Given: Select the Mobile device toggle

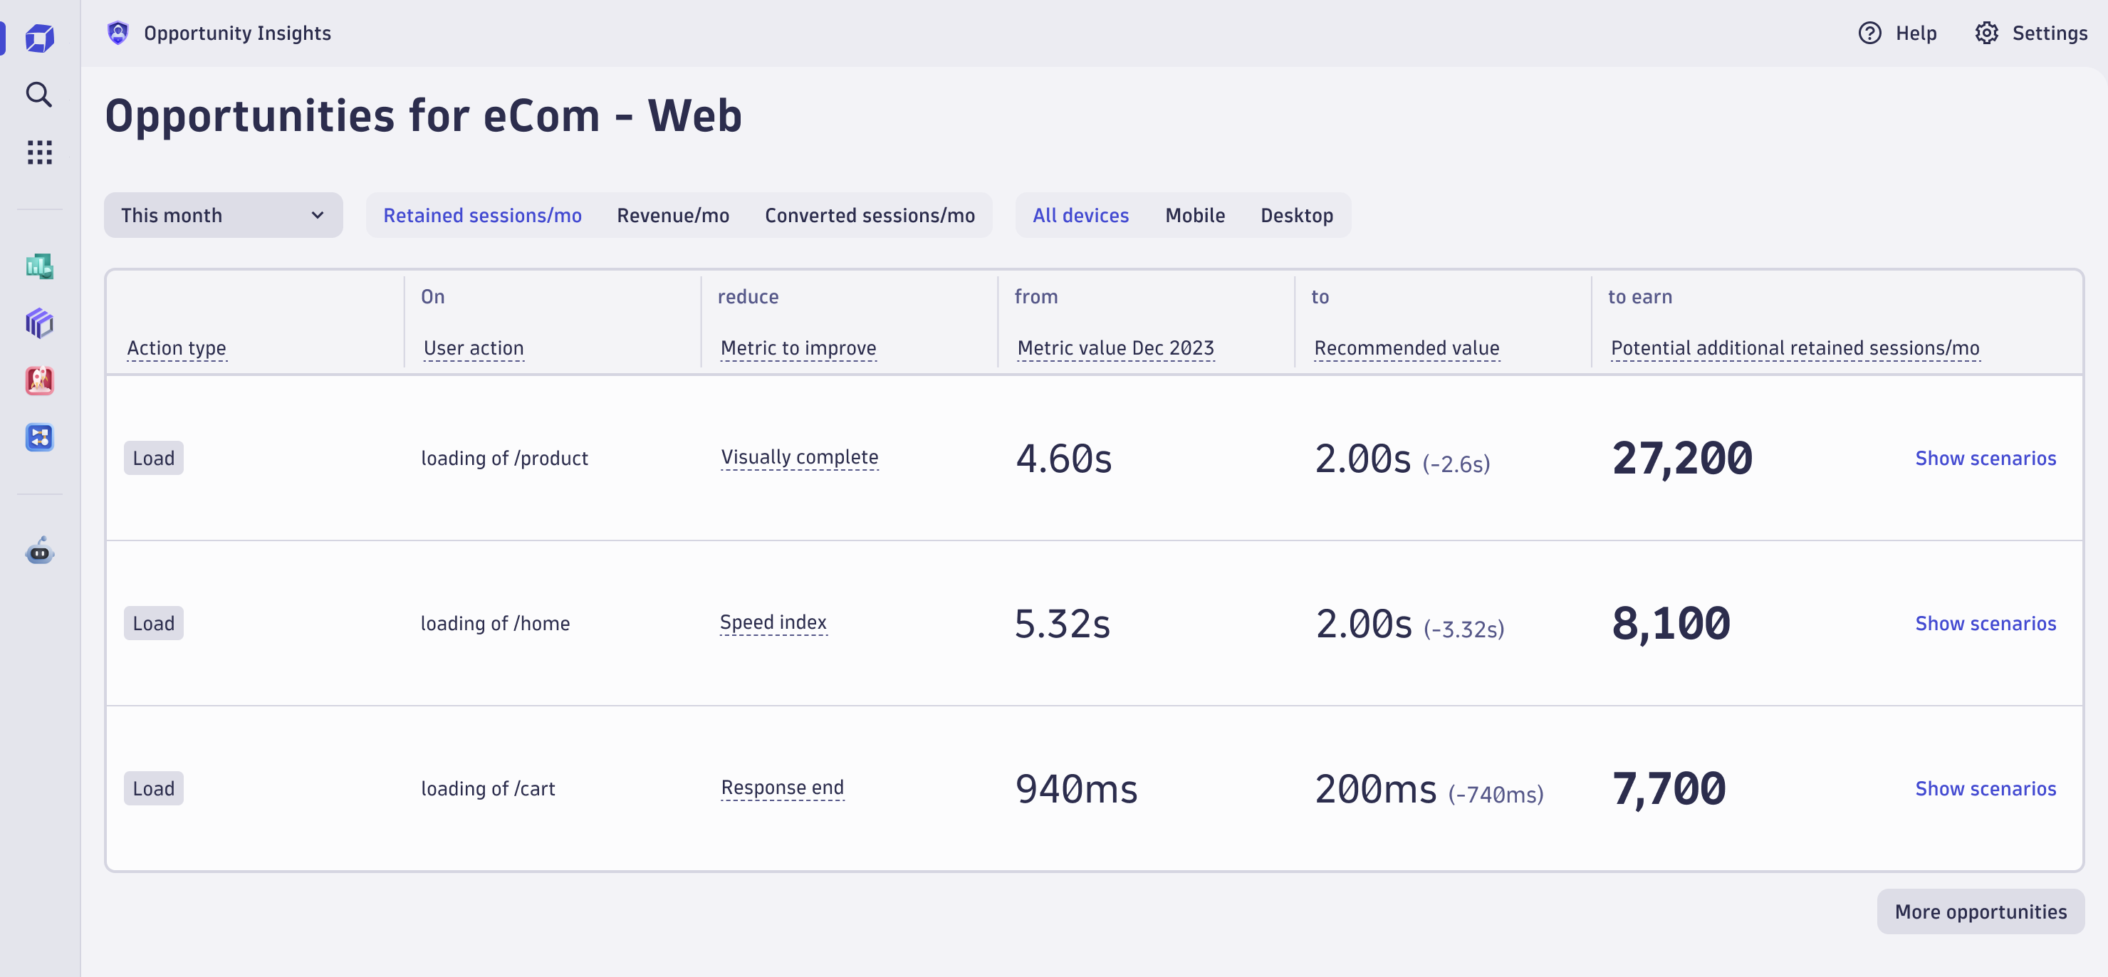Looking at the screenshot, I should tap(1195, 214).
